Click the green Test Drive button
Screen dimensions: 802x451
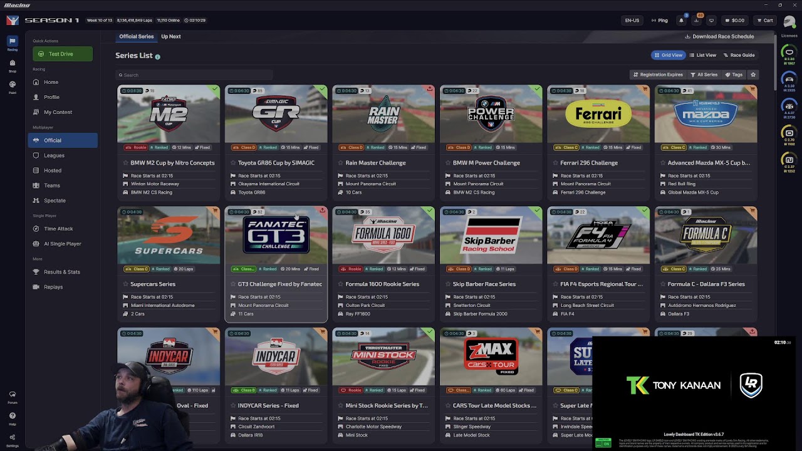(63, 54)
